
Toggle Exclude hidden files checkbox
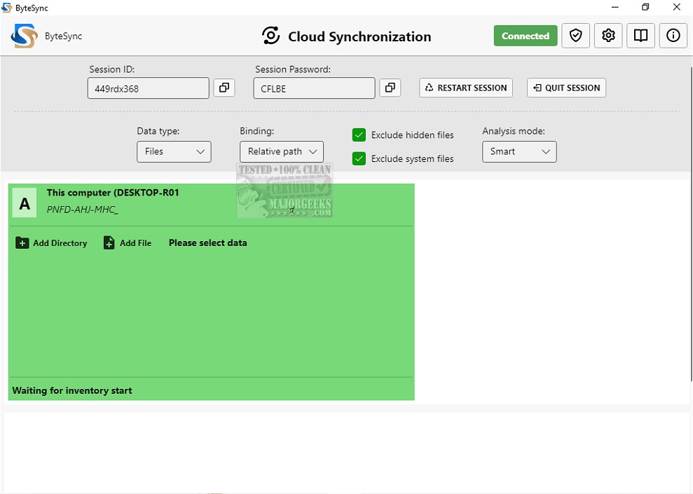(x=359, y=135)
